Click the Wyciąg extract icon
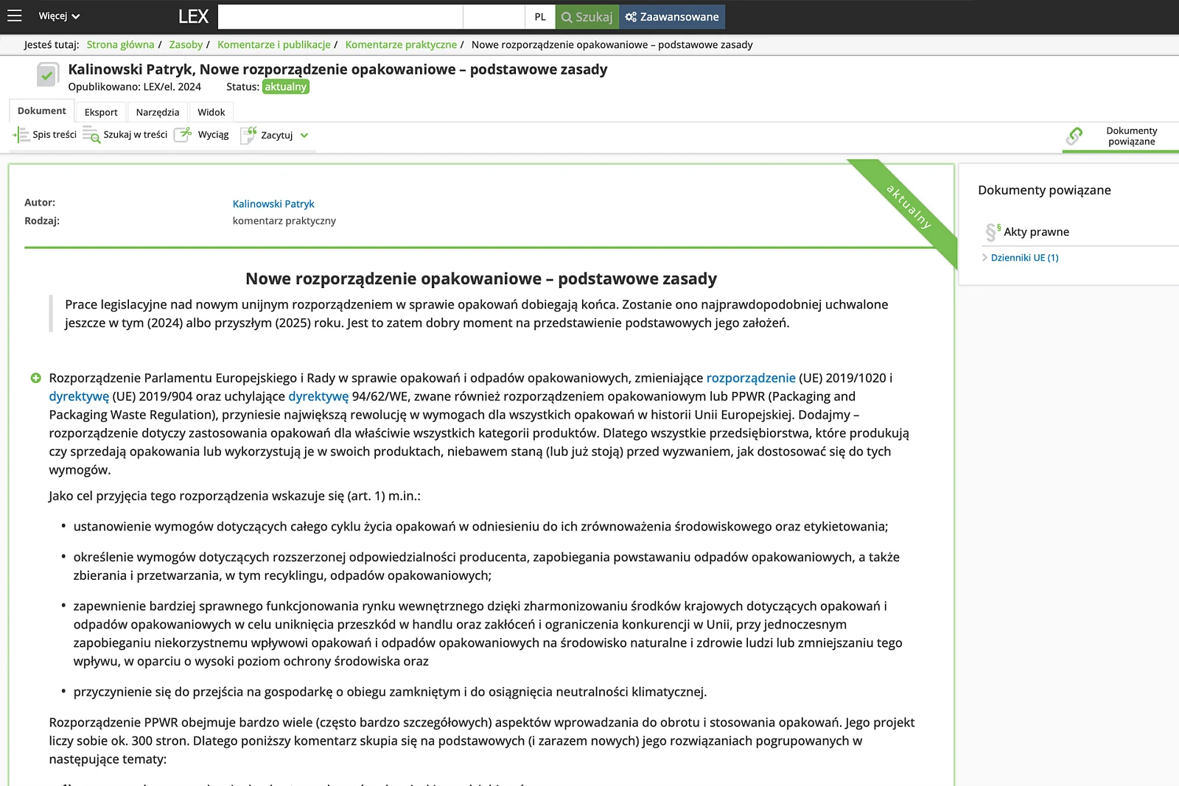The image size is (1179, 786). tap(183, 135)
